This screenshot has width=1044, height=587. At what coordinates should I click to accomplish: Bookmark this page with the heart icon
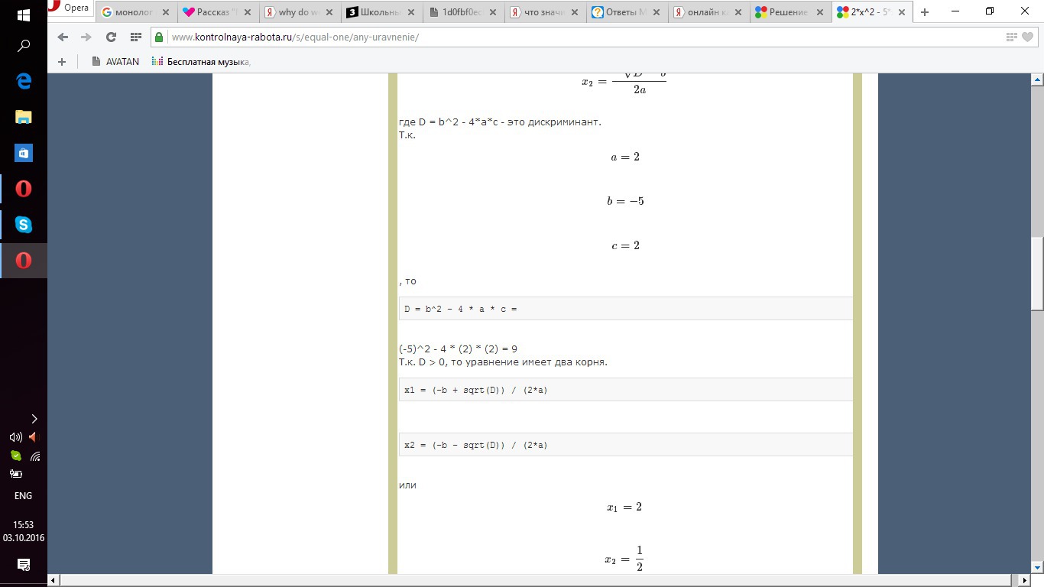pos(1028,37)
